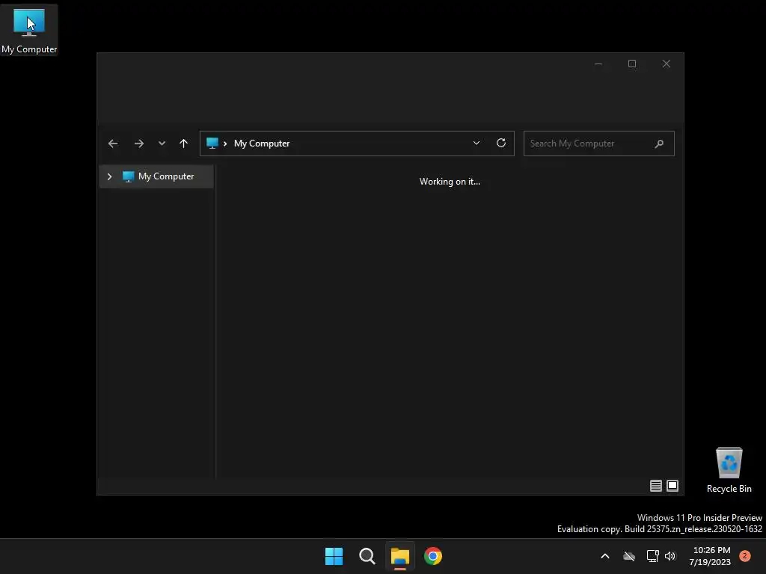Switch to details view layout
This screenshot has height=574, width=766.
(x=655, y=486)
